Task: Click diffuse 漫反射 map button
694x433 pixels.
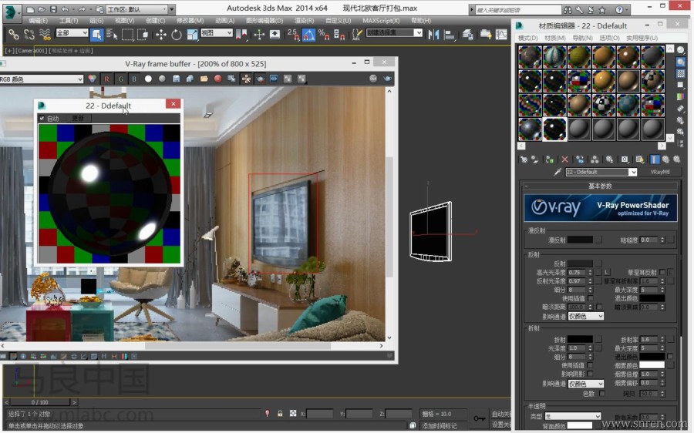Action: click(598, 240)
